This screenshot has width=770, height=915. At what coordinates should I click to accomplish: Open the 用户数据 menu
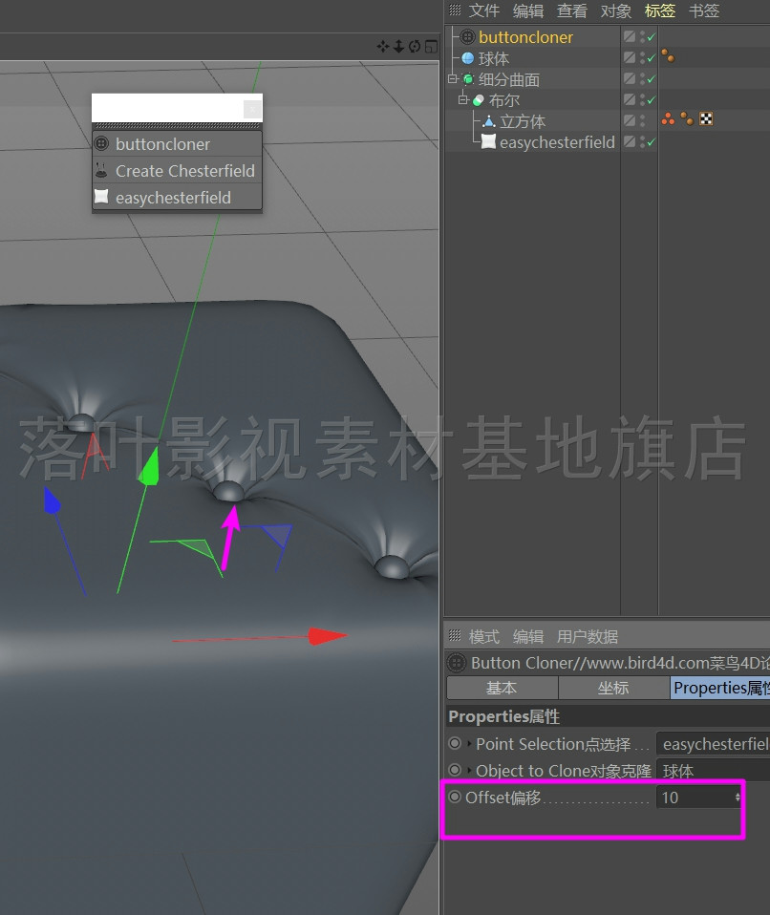(x=588, y=636)
